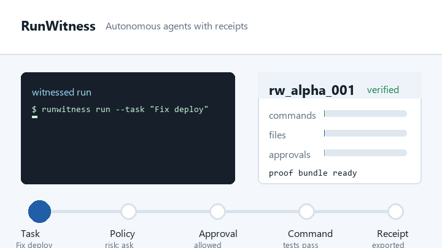
Task: Click 'tests pass' under Command
Action: tap(300, 244)
